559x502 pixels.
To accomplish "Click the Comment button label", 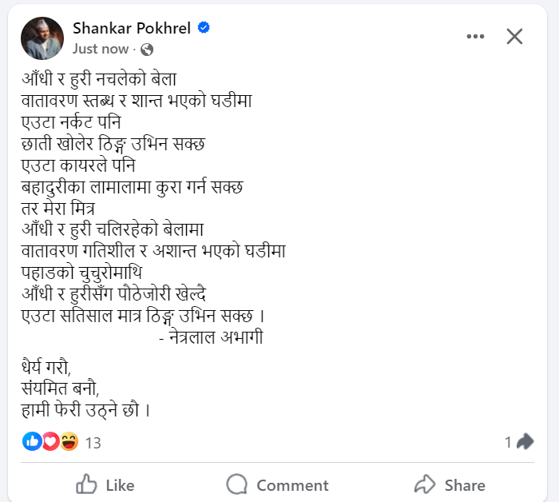I will click(x=292, y=485).
